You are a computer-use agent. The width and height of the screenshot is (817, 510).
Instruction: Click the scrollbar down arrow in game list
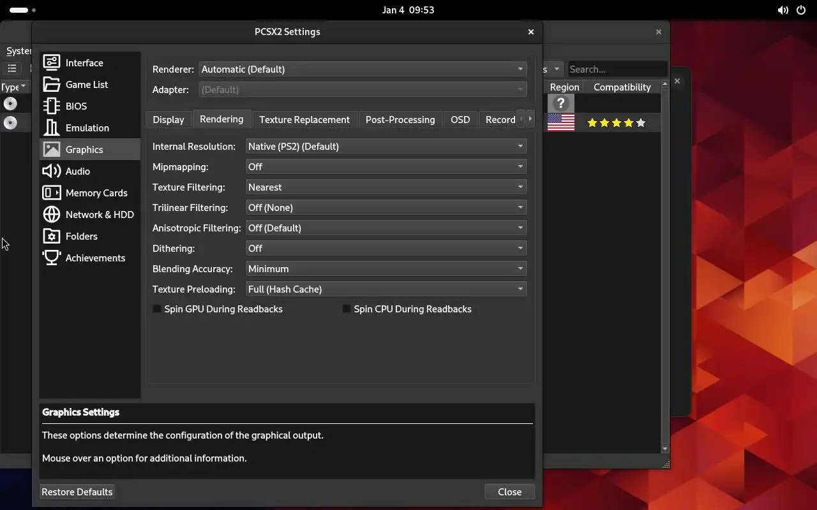point(665,449)
